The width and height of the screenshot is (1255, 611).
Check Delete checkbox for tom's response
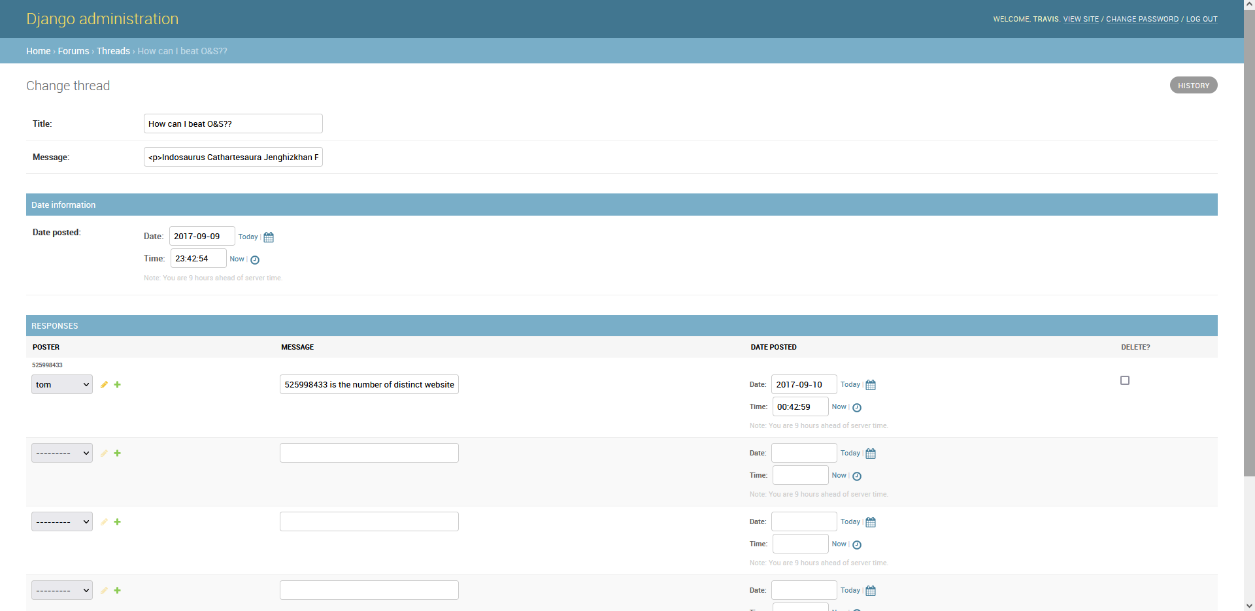pyautogui.click(x=1125, y=380)
